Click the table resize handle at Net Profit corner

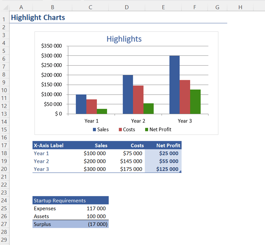tap(180, 172)
